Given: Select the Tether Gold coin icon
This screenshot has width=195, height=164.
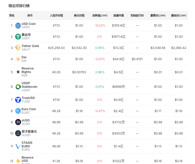Looking at the screenshot, I should [18, 48].
